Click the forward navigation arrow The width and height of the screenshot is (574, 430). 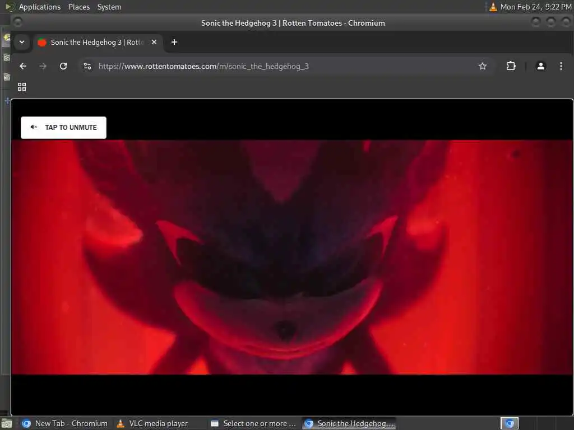[43, 66]
